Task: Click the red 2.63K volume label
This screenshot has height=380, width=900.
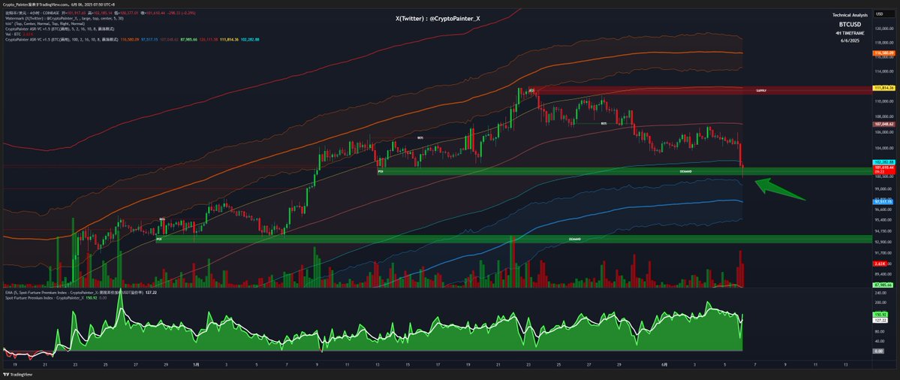Action: point(880,264)
